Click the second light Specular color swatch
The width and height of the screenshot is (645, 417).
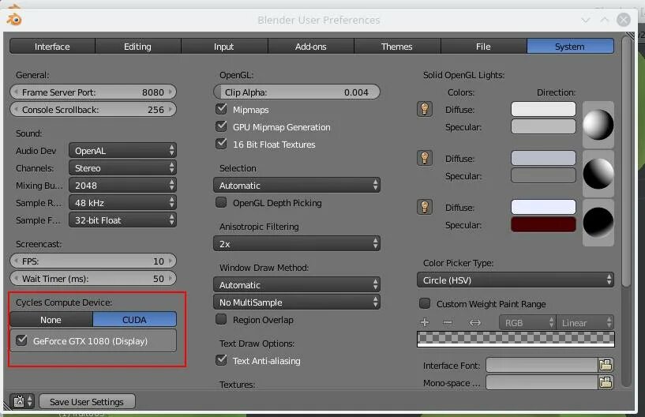(x=543, y=176)
